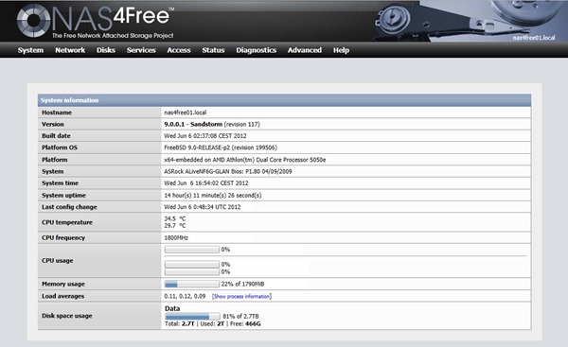Click Total 2.7T Used 2T Free line
Image resolution: width=568 pixels, height=347 pixels.
coord(213,324)
